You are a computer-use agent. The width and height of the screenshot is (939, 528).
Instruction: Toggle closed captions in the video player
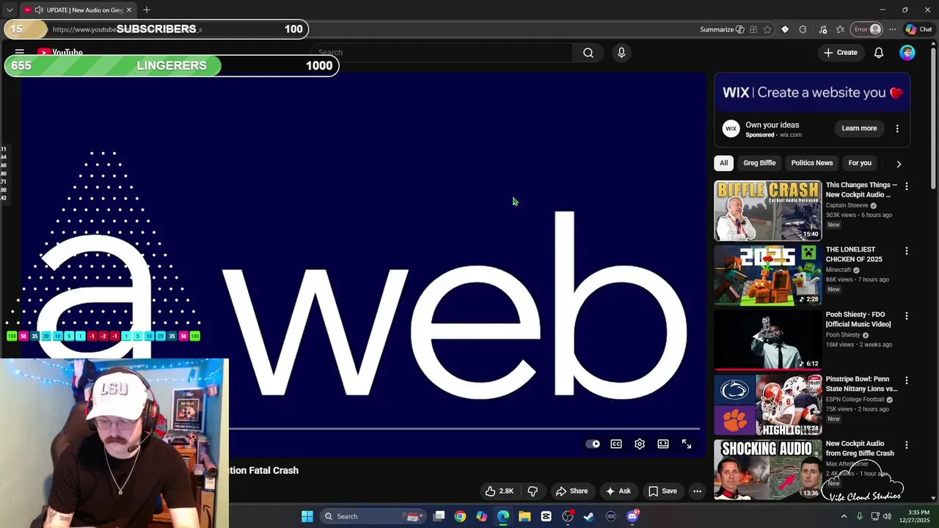pyautogui.click(x=616, y=444)
